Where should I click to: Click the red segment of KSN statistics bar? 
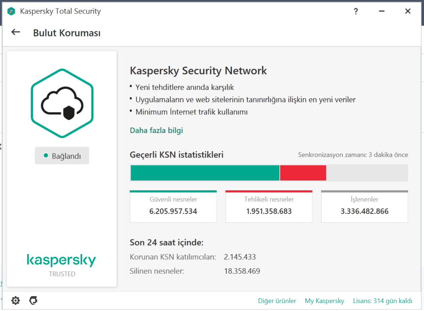[x=303, y=173]
